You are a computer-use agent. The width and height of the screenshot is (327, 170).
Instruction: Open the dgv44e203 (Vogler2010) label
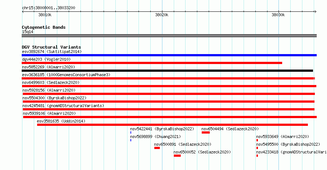(46, 59)
